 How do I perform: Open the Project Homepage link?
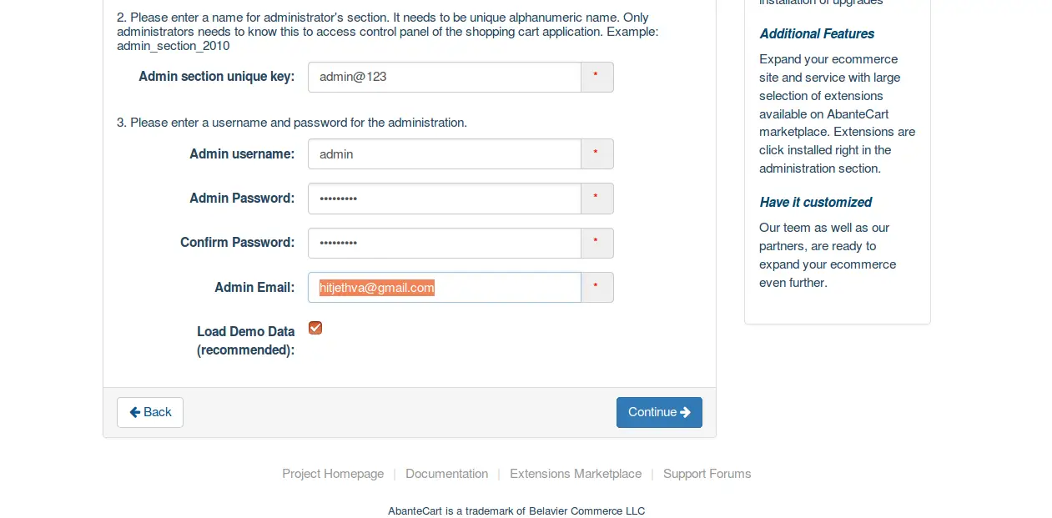point(333,474)
